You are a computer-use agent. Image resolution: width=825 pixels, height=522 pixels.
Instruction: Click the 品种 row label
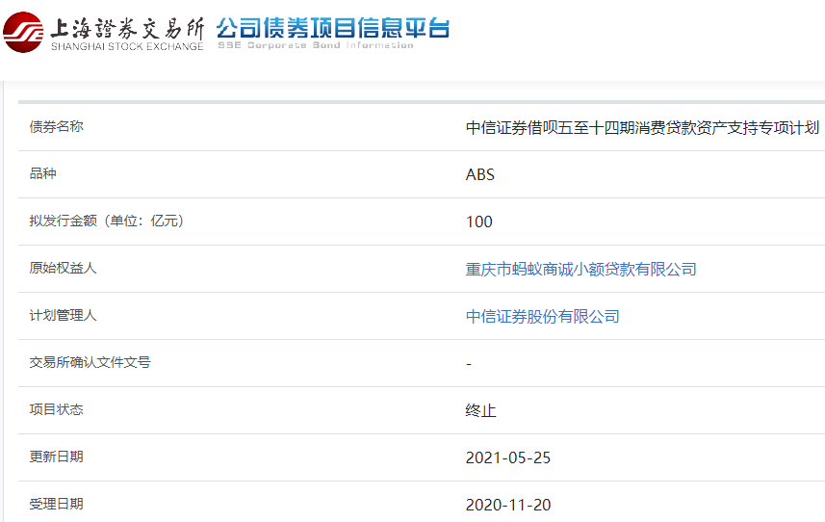pyautogui.click(x=43, y=174)
